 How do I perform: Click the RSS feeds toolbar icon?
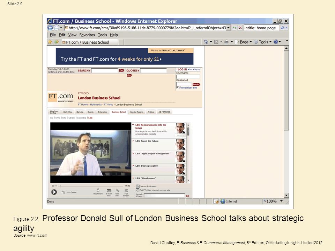[216, 42]
